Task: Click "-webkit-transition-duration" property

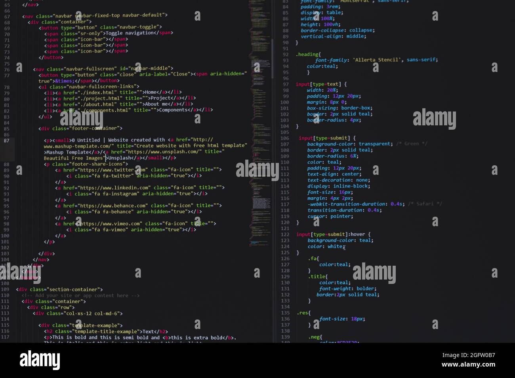Action: 347,204
